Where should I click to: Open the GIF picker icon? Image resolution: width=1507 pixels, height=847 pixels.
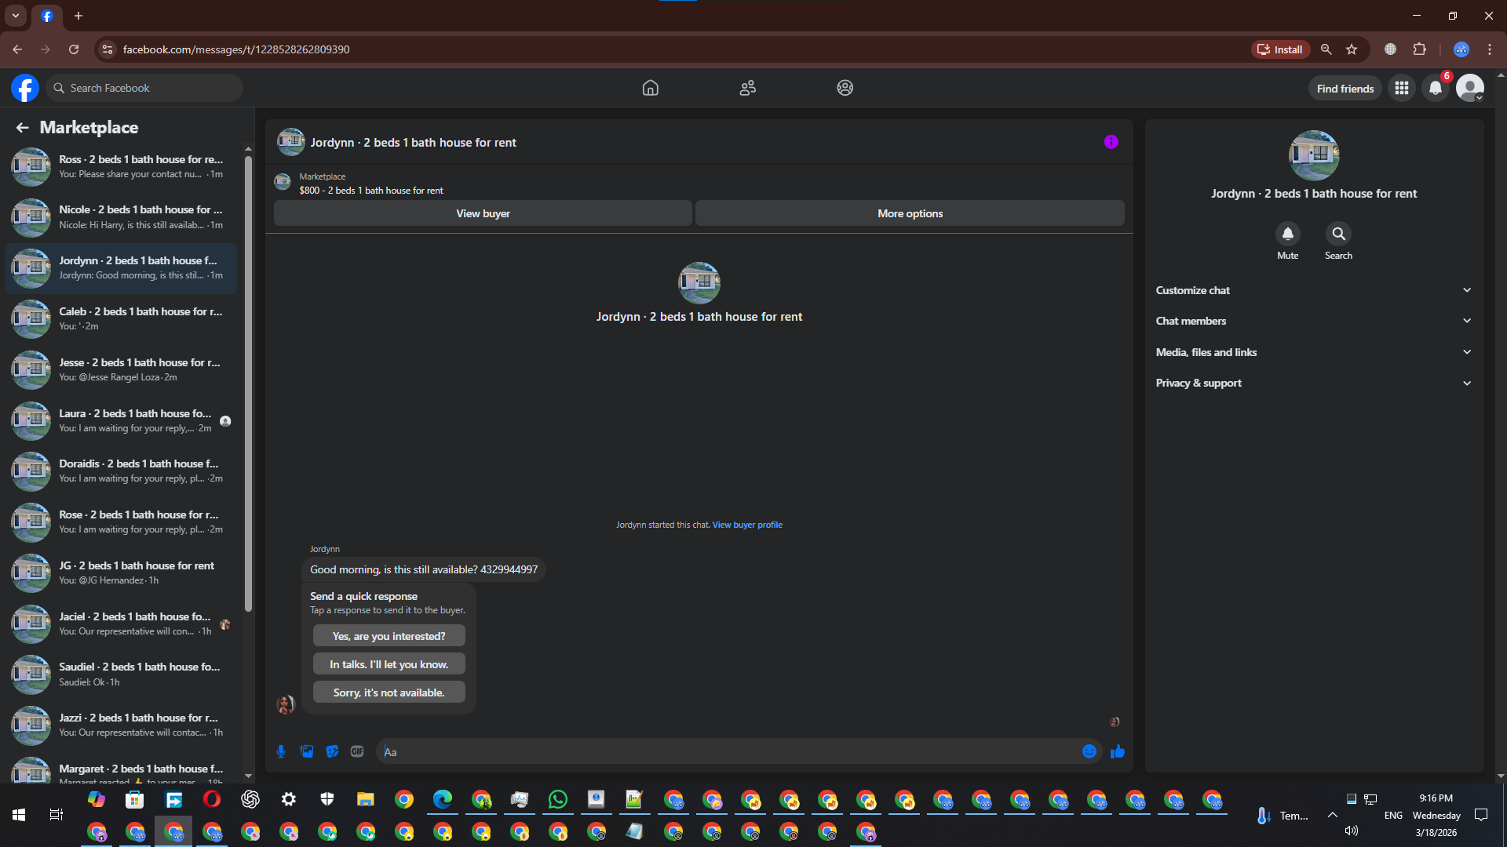pos(357,751)
